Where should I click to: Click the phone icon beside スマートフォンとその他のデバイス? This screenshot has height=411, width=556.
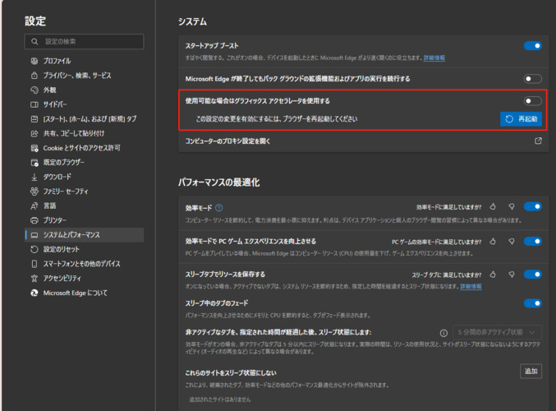pos(34,264)
